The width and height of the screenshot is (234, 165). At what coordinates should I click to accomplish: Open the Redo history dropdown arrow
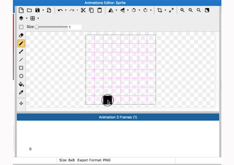77,10
